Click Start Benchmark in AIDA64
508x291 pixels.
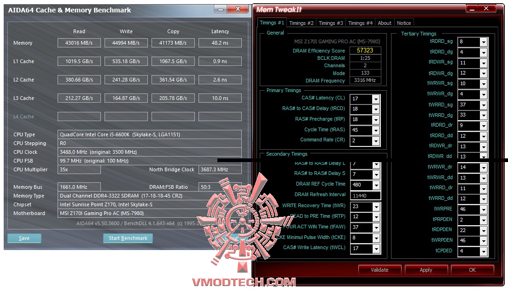click(128, 238)
